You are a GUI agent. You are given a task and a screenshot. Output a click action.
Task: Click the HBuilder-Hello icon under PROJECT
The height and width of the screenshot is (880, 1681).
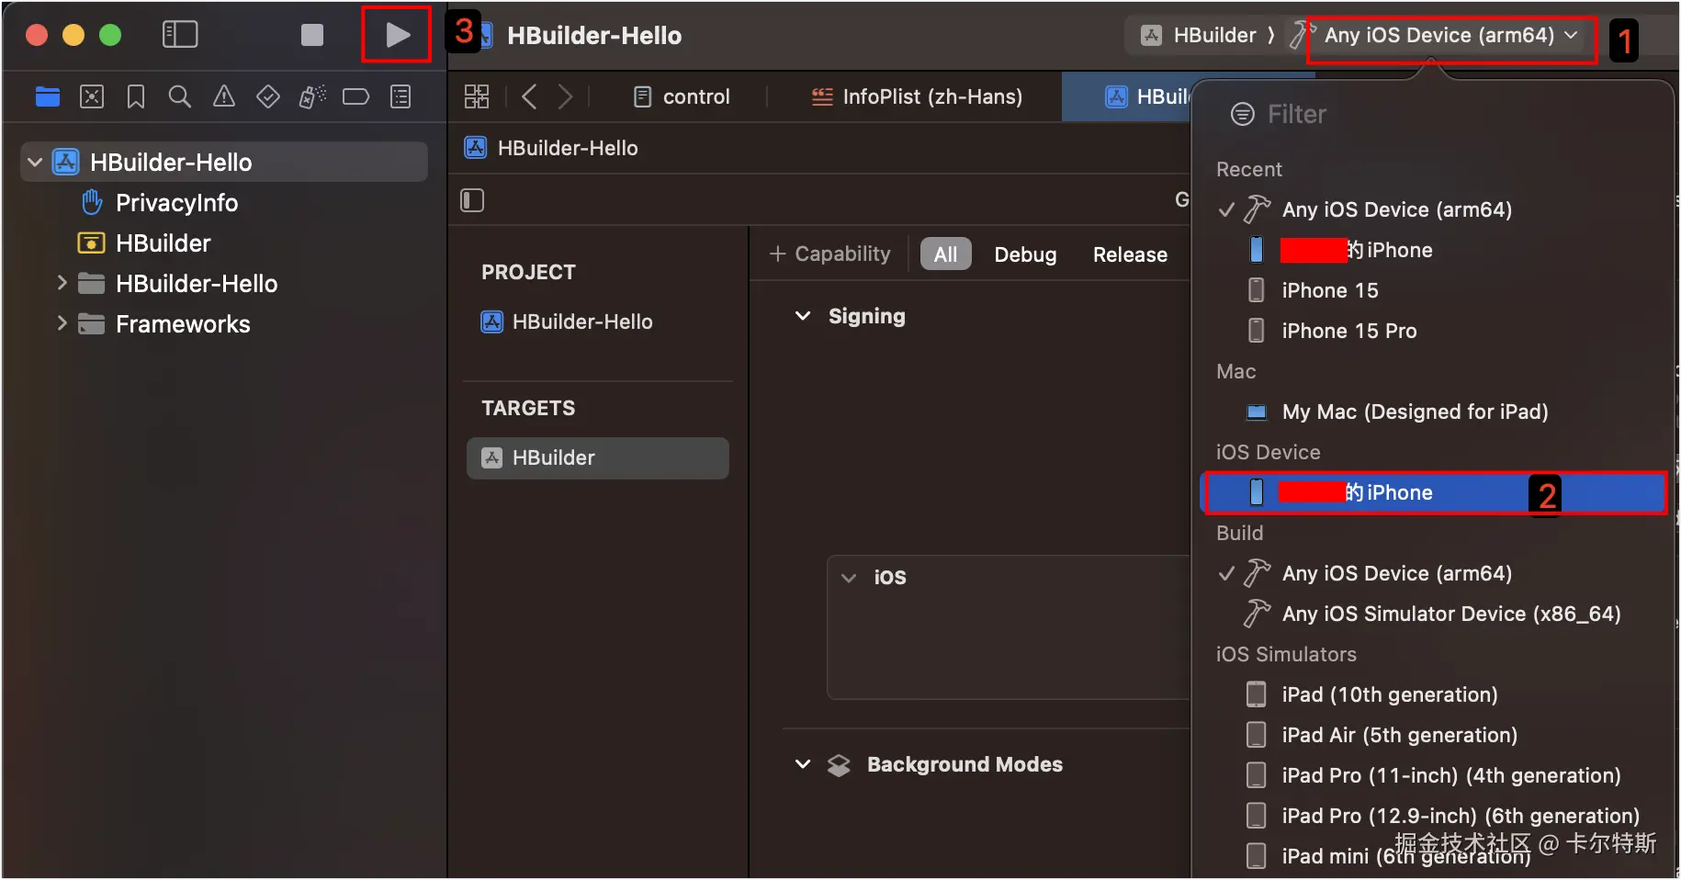point(492,322)
